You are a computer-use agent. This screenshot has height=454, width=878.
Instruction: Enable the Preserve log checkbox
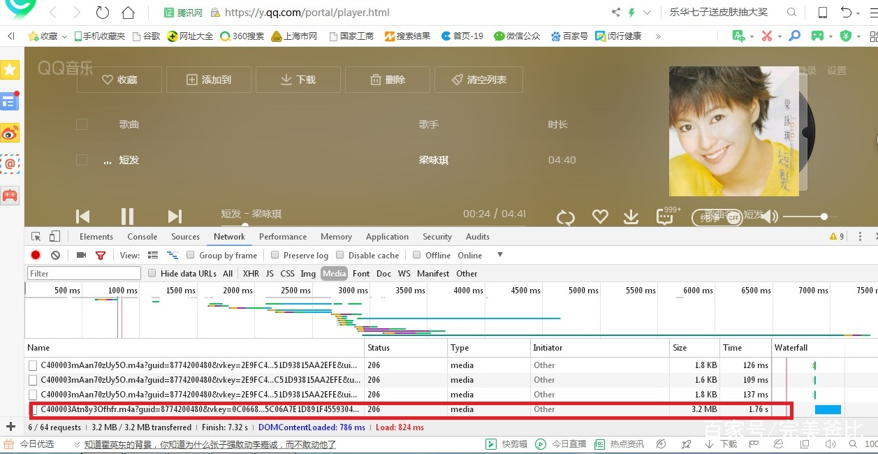tap(275, 256)
